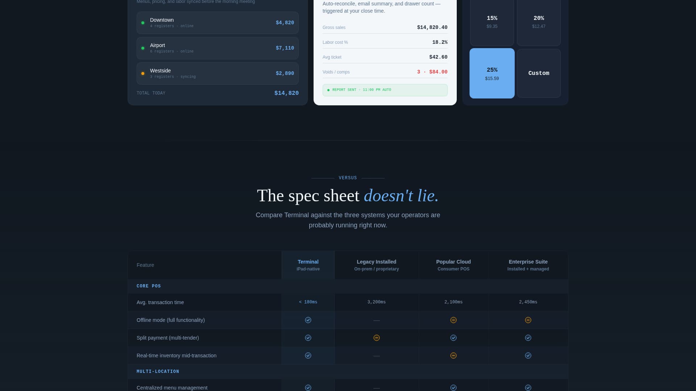Click Westside's orange syncing status dot

coord(143,73)
